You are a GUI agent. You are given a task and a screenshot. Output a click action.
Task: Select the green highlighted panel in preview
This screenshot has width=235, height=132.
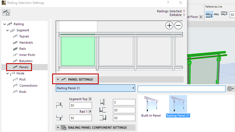pos(78,50)
